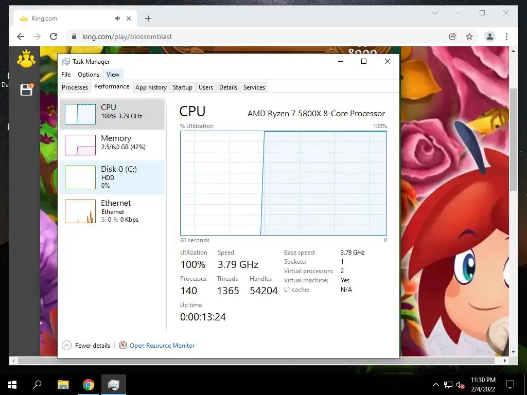
Task: Show hidden tray icons chevron
Action: [x=435, y=385]
